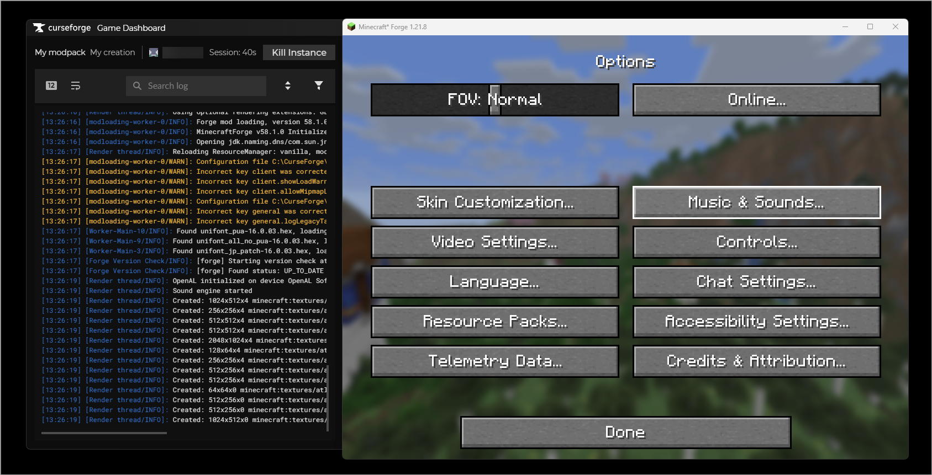Open Music & Sounds settings

756,202
